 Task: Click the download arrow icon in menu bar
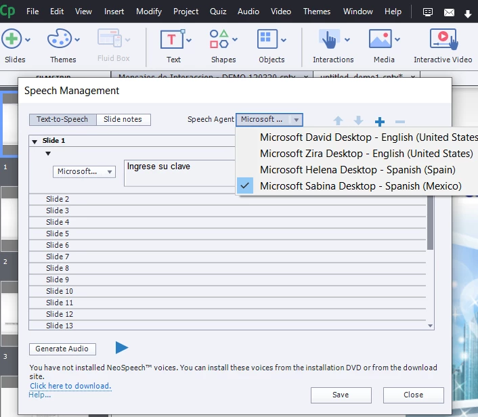[x=468, y=14]
